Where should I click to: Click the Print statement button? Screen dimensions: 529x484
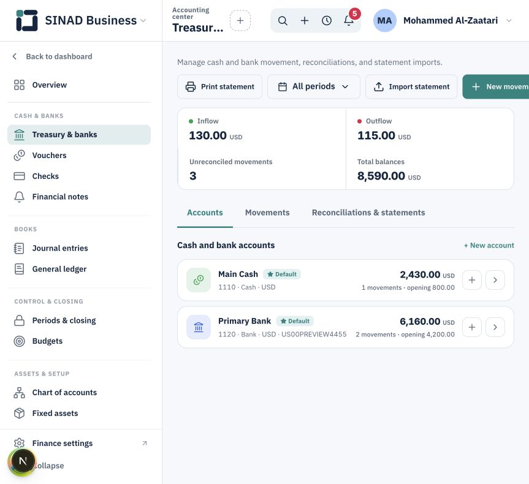coord(219,86)
